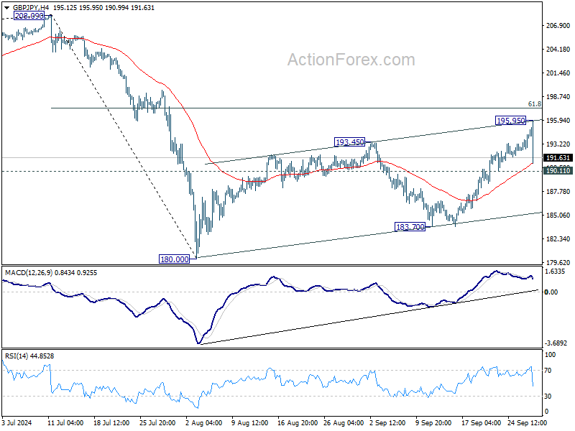Click the 206.900 price axis value
This screenshot has height=431, width=575.
[x=558, y=25]
